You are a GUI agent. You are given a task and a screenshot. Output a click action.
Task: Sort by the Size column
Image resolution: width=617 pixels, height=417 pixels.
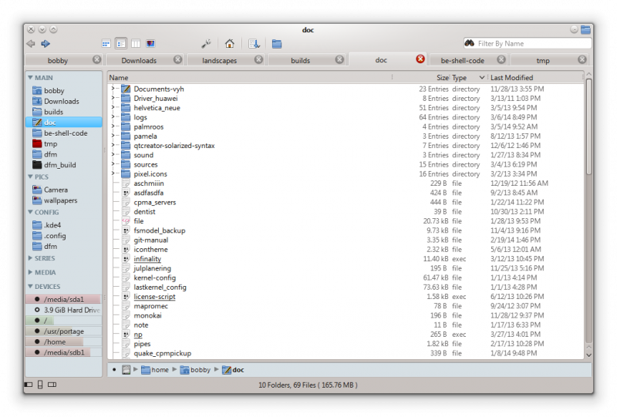point(421,78)
